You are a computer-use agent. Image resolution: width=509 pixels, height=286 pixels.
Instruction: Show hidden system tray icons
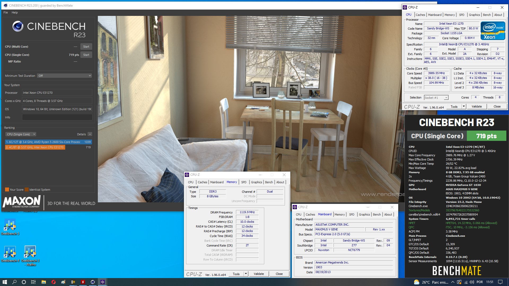coord(453,282)
